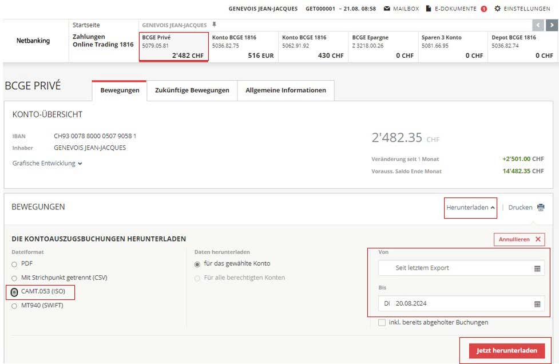Select PDF file format

point(14,264)
